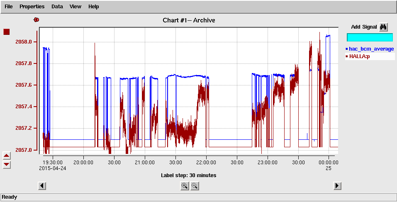The width and height of the screenshot is (397, 202).
Task: Click the Chart #1- Archive title
Action: (189, 20)
